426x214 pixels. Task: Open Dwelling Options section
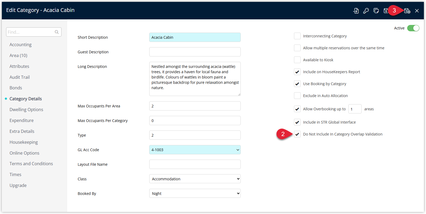click(x=26, y=110)
